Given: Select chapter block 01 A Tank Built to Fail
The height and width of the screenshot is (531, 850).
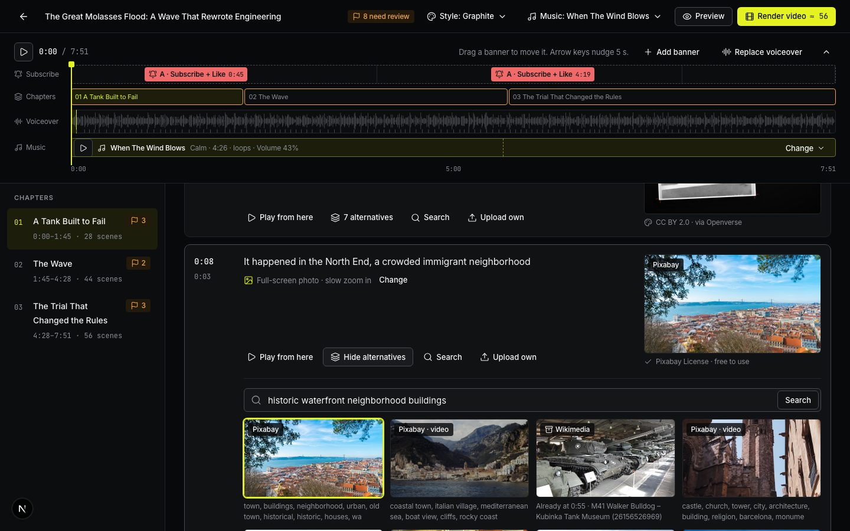Looking at the screenshot, I should point(157,97).
